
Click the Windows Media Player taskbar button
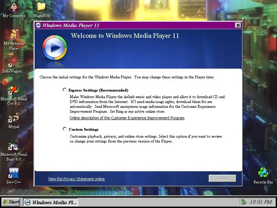click(x=51, y=202)
